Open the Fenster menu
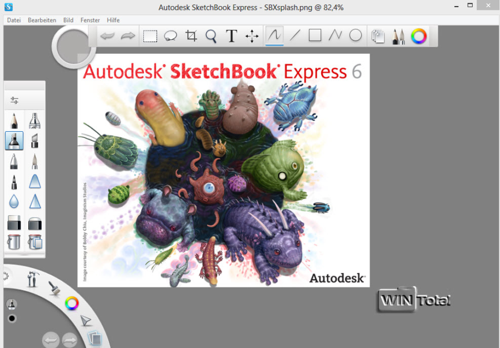This screenshot has width=500, height=348. point(90,20)
